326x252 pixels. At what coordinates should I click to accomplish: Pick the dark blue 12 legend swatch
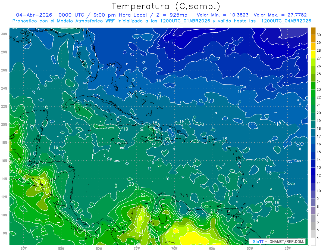coord(313,179)
